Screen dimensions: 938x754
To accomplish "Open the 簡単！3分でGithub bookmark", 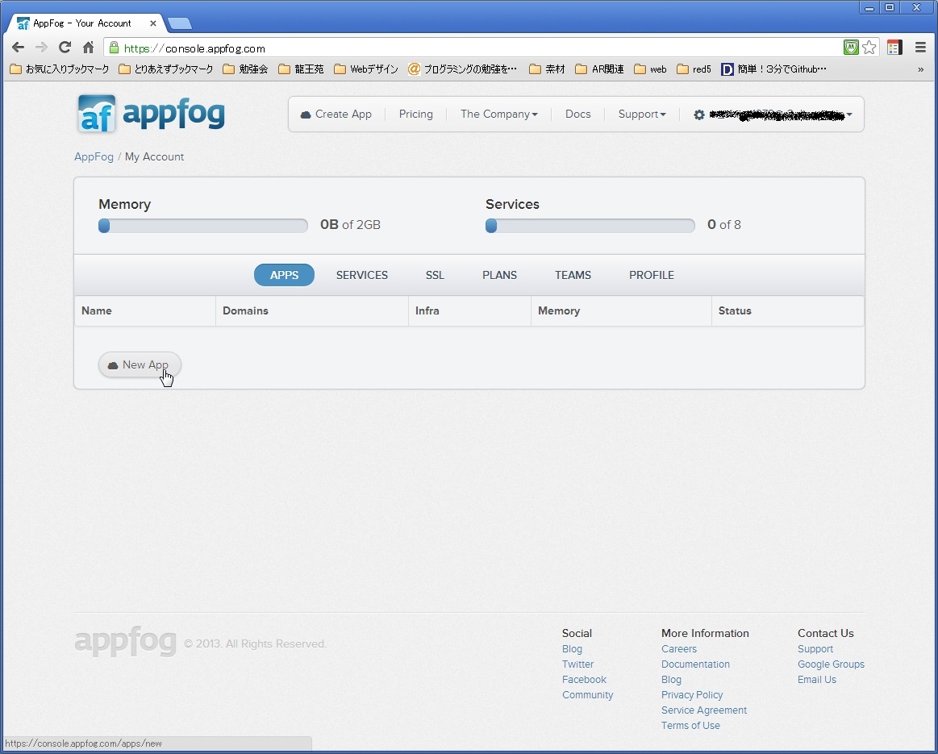I will click(x=774, y=69).
